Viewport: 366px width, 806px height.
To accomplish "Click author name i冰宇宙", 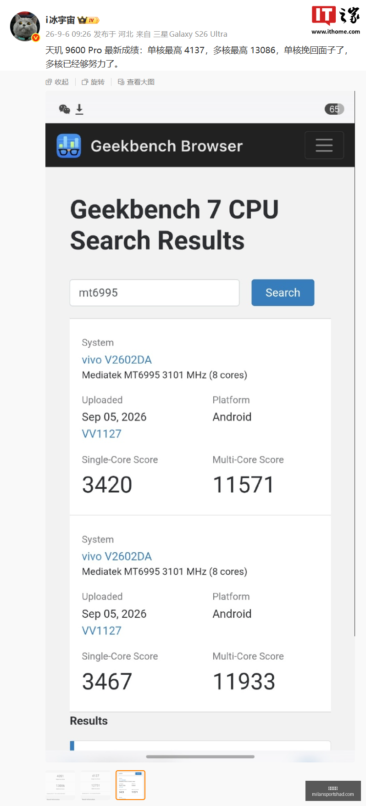I will [x=60, y=20].
